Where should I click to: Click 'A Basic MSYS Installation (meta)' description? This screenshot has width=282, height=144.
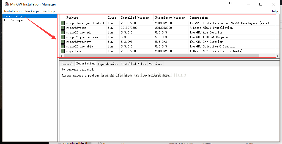216,51
